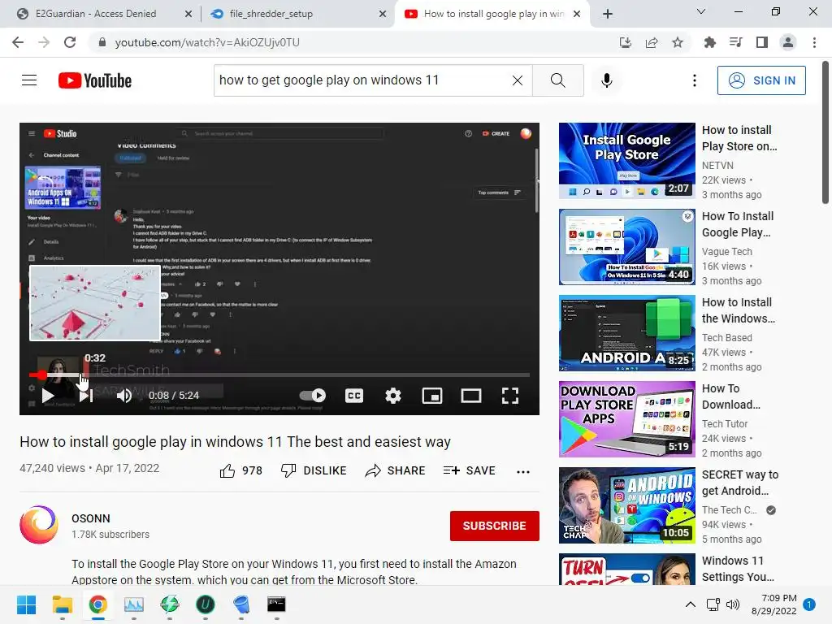This screenshot has height=624, width=832.
Task: Play the video
Action: [x=48, y=396]
